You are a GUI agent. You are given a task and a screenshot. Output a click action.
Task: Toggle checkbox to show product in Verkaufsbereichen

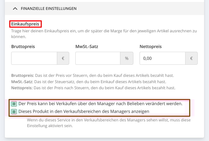tap(14, 112)
